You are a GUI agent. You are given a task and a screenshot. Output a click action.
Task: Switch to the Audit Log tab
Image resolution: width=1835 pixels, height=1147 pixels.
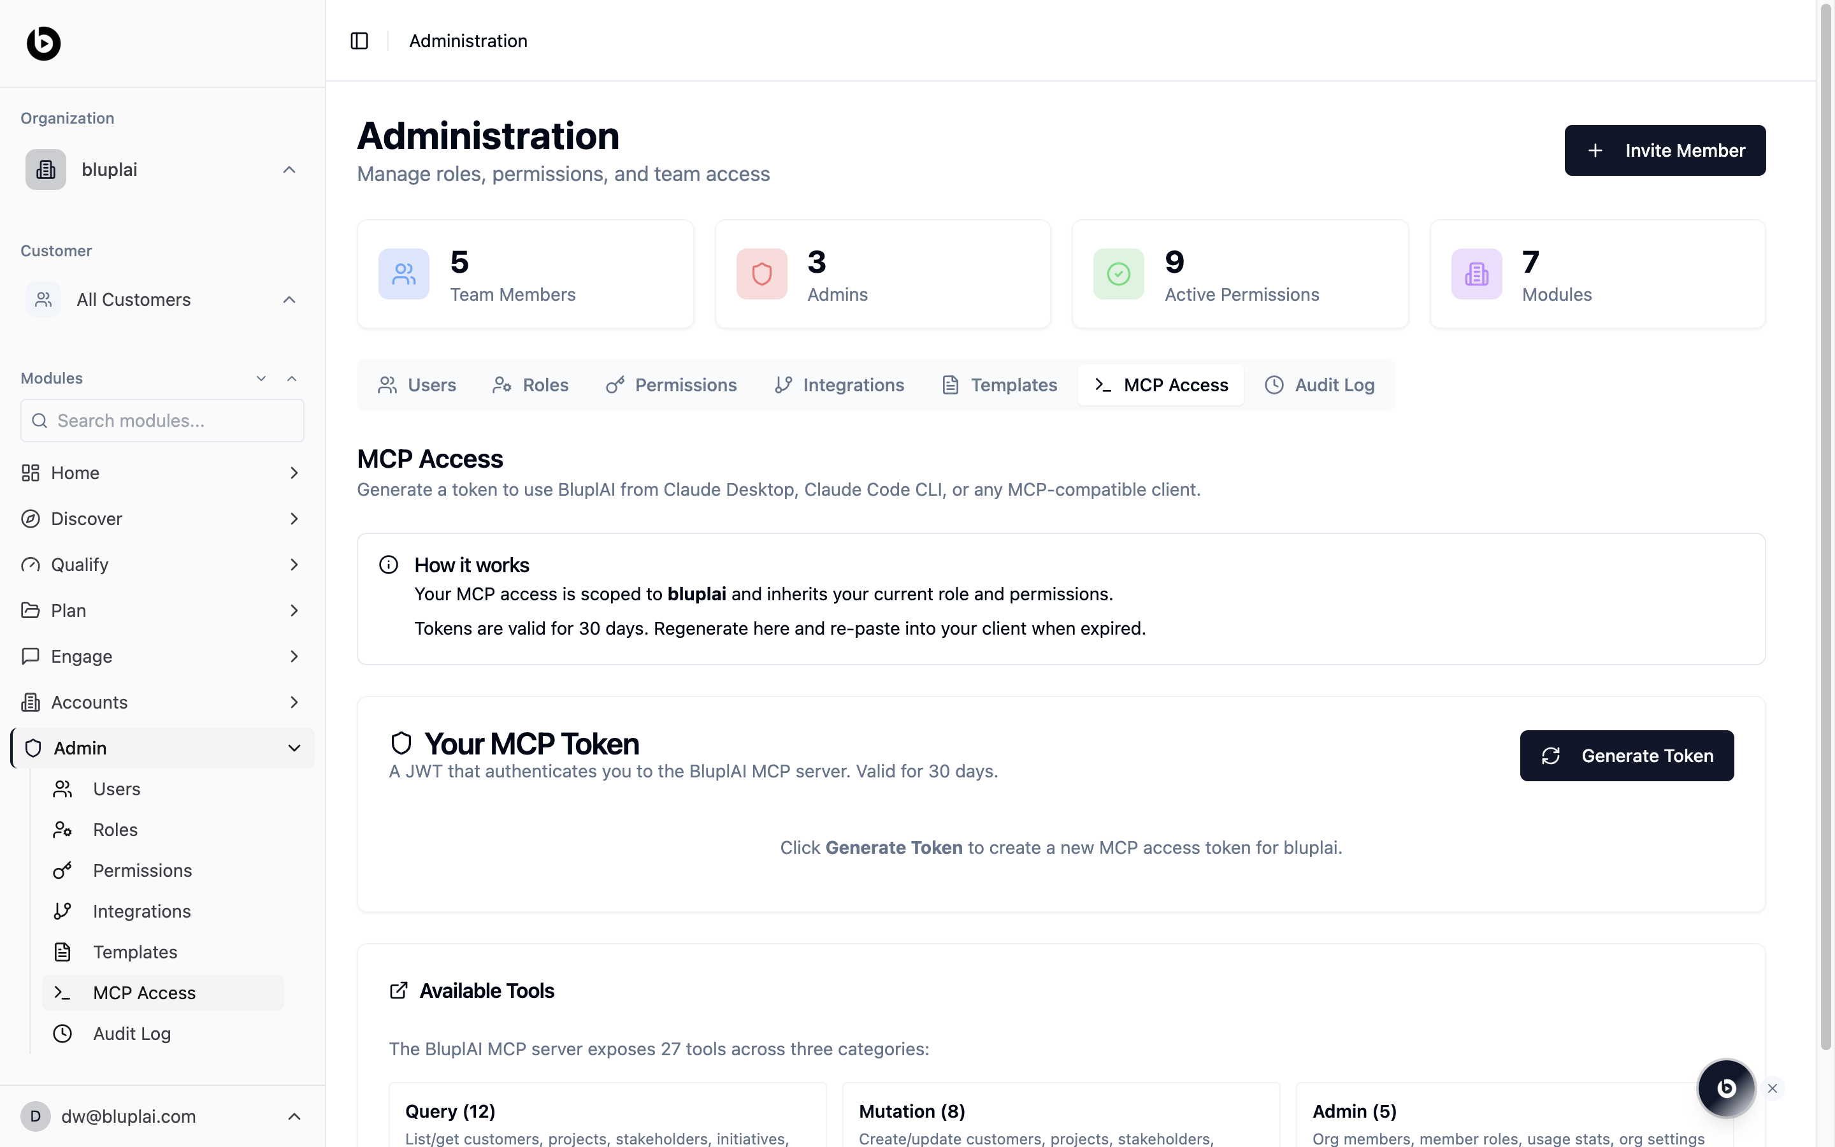(1320, 386)
